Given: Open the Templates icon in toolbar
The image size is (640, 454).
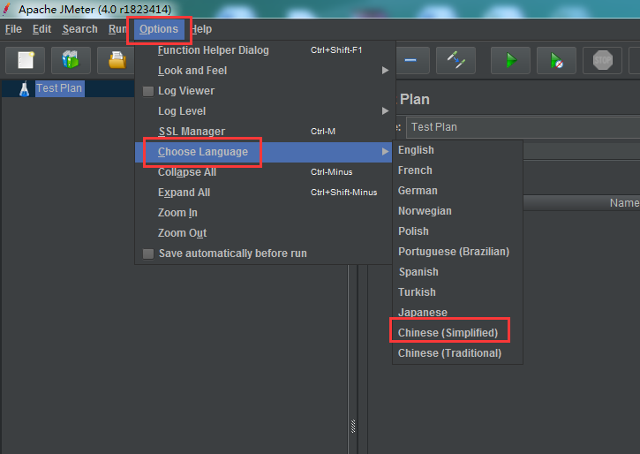Looking at the screenshot, I should (x=71, y=60).
